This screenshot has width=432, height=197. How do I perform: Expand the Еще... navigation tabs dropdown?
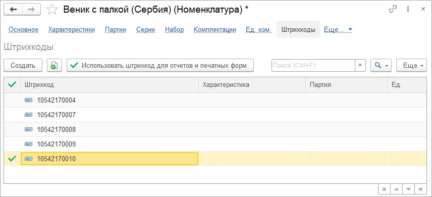point(338,29)
